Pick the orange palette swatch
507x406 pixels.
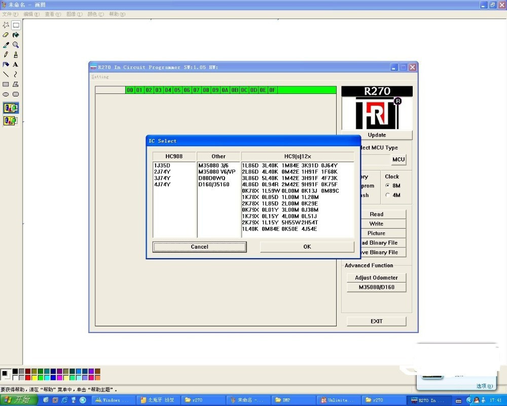point(97,377)
